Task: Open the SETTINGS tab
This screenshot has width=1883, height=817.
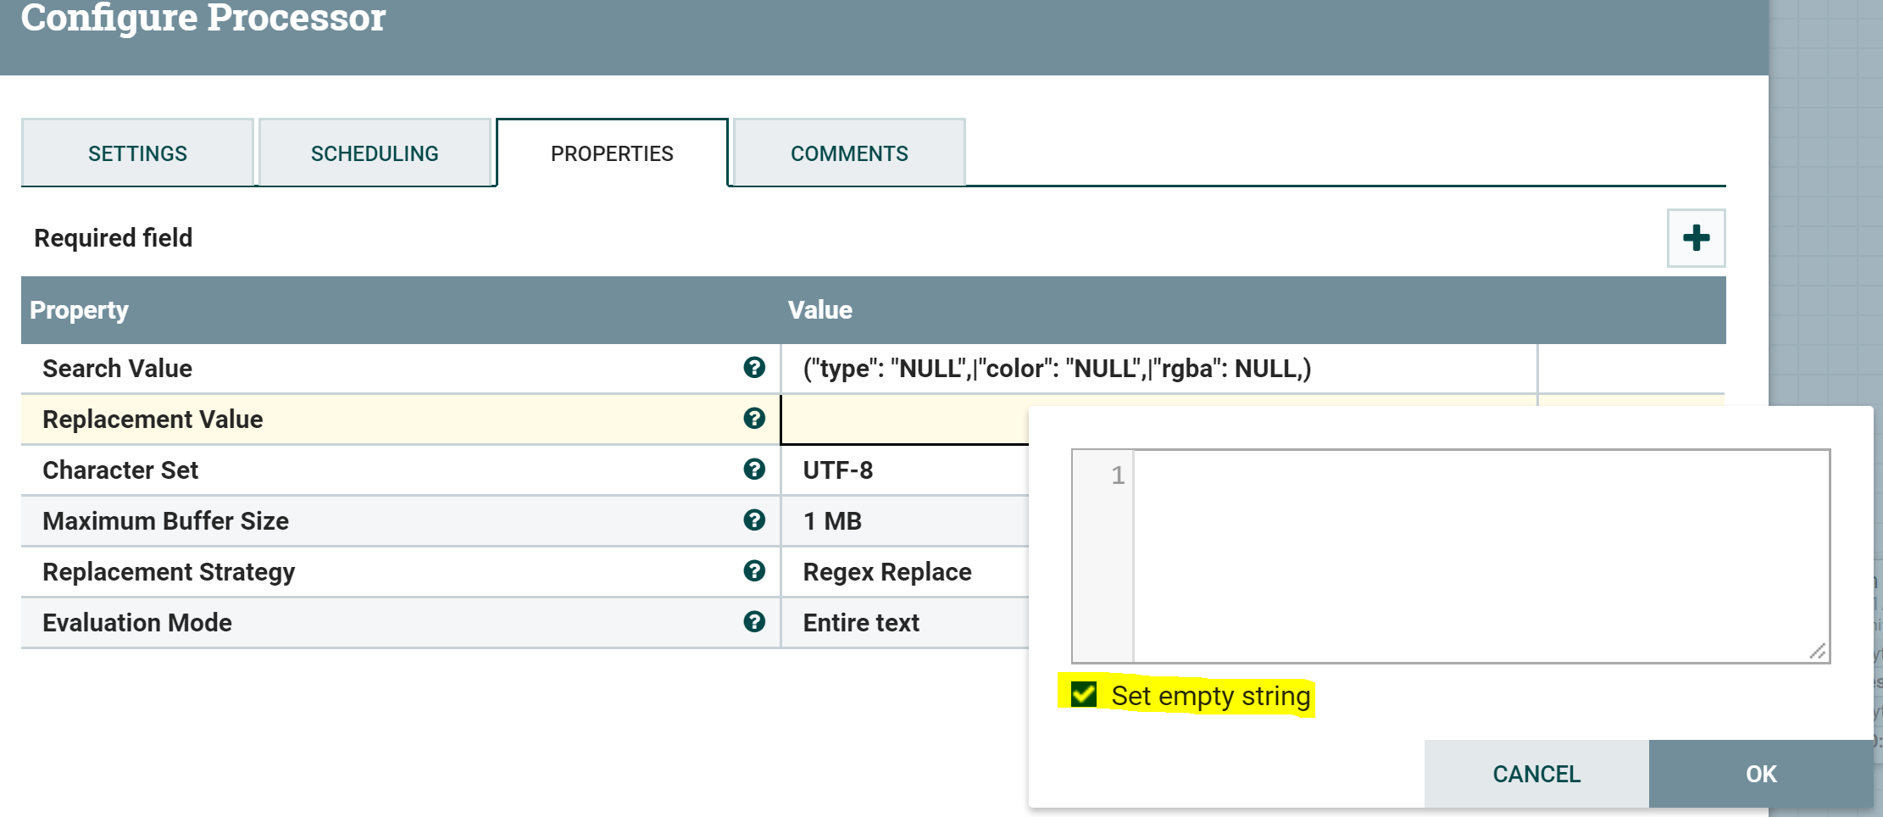Action: [137, 153]
